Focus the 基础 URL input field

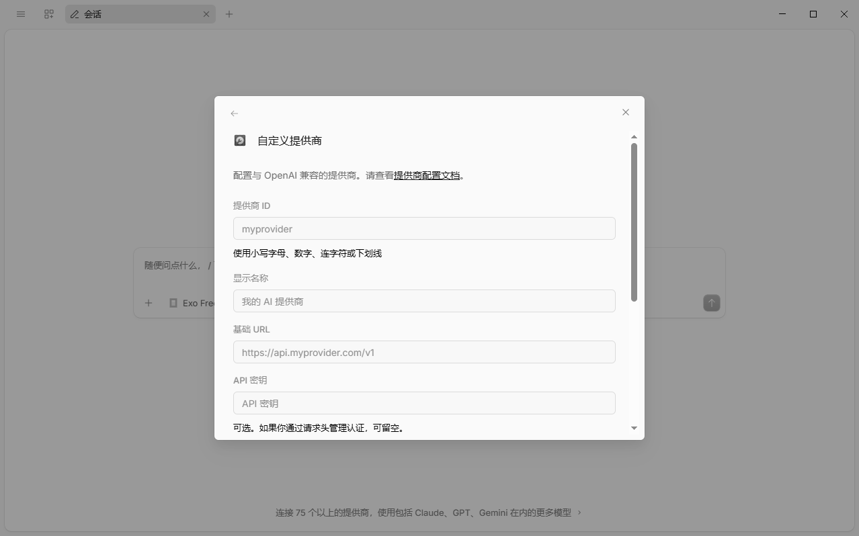pos(424,352)
